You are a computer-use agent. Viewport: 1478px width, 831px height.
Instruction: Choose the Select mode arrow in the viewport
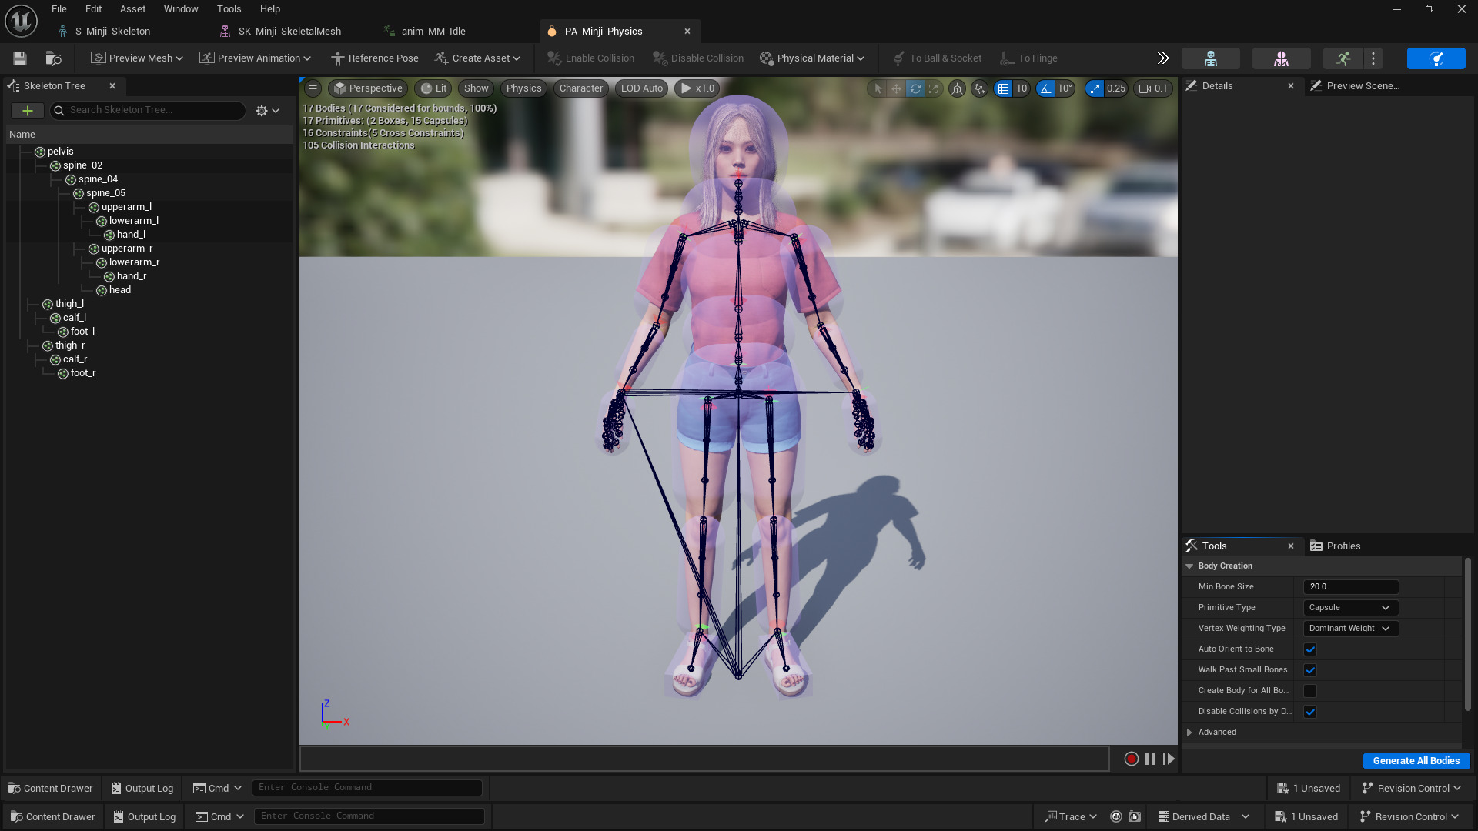(x=878, y=88)
